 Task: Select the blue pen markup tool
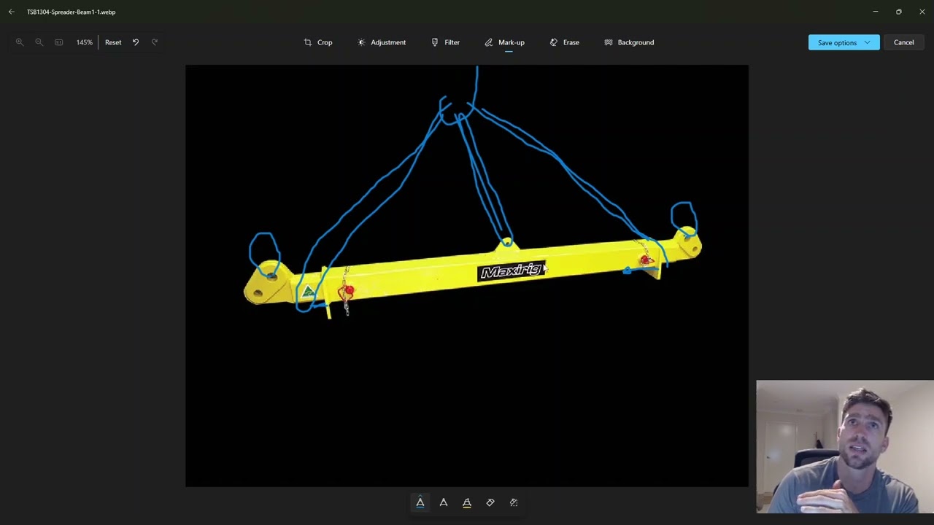click(x=420, y=502)
